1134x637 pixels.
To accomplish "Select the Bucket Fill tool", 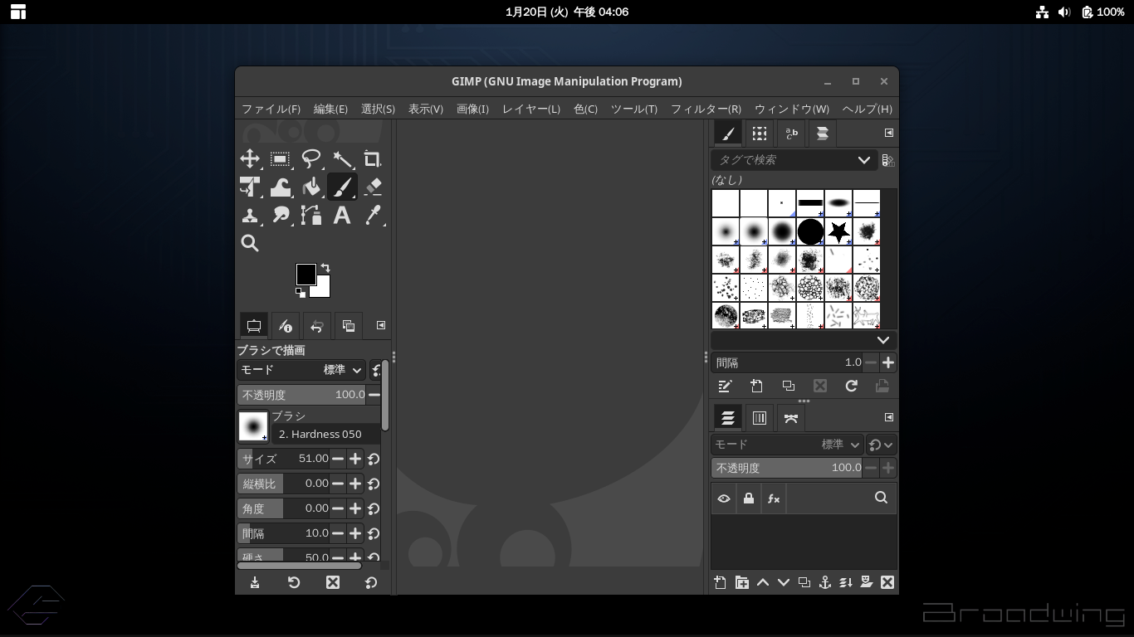I will pyautogui.click(x=311, y=187).
